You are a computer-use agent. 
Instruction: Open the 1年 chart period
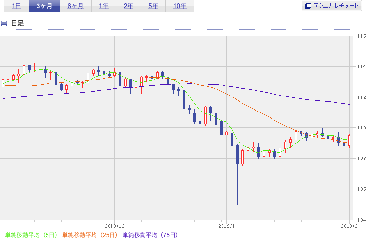point(104,6)
